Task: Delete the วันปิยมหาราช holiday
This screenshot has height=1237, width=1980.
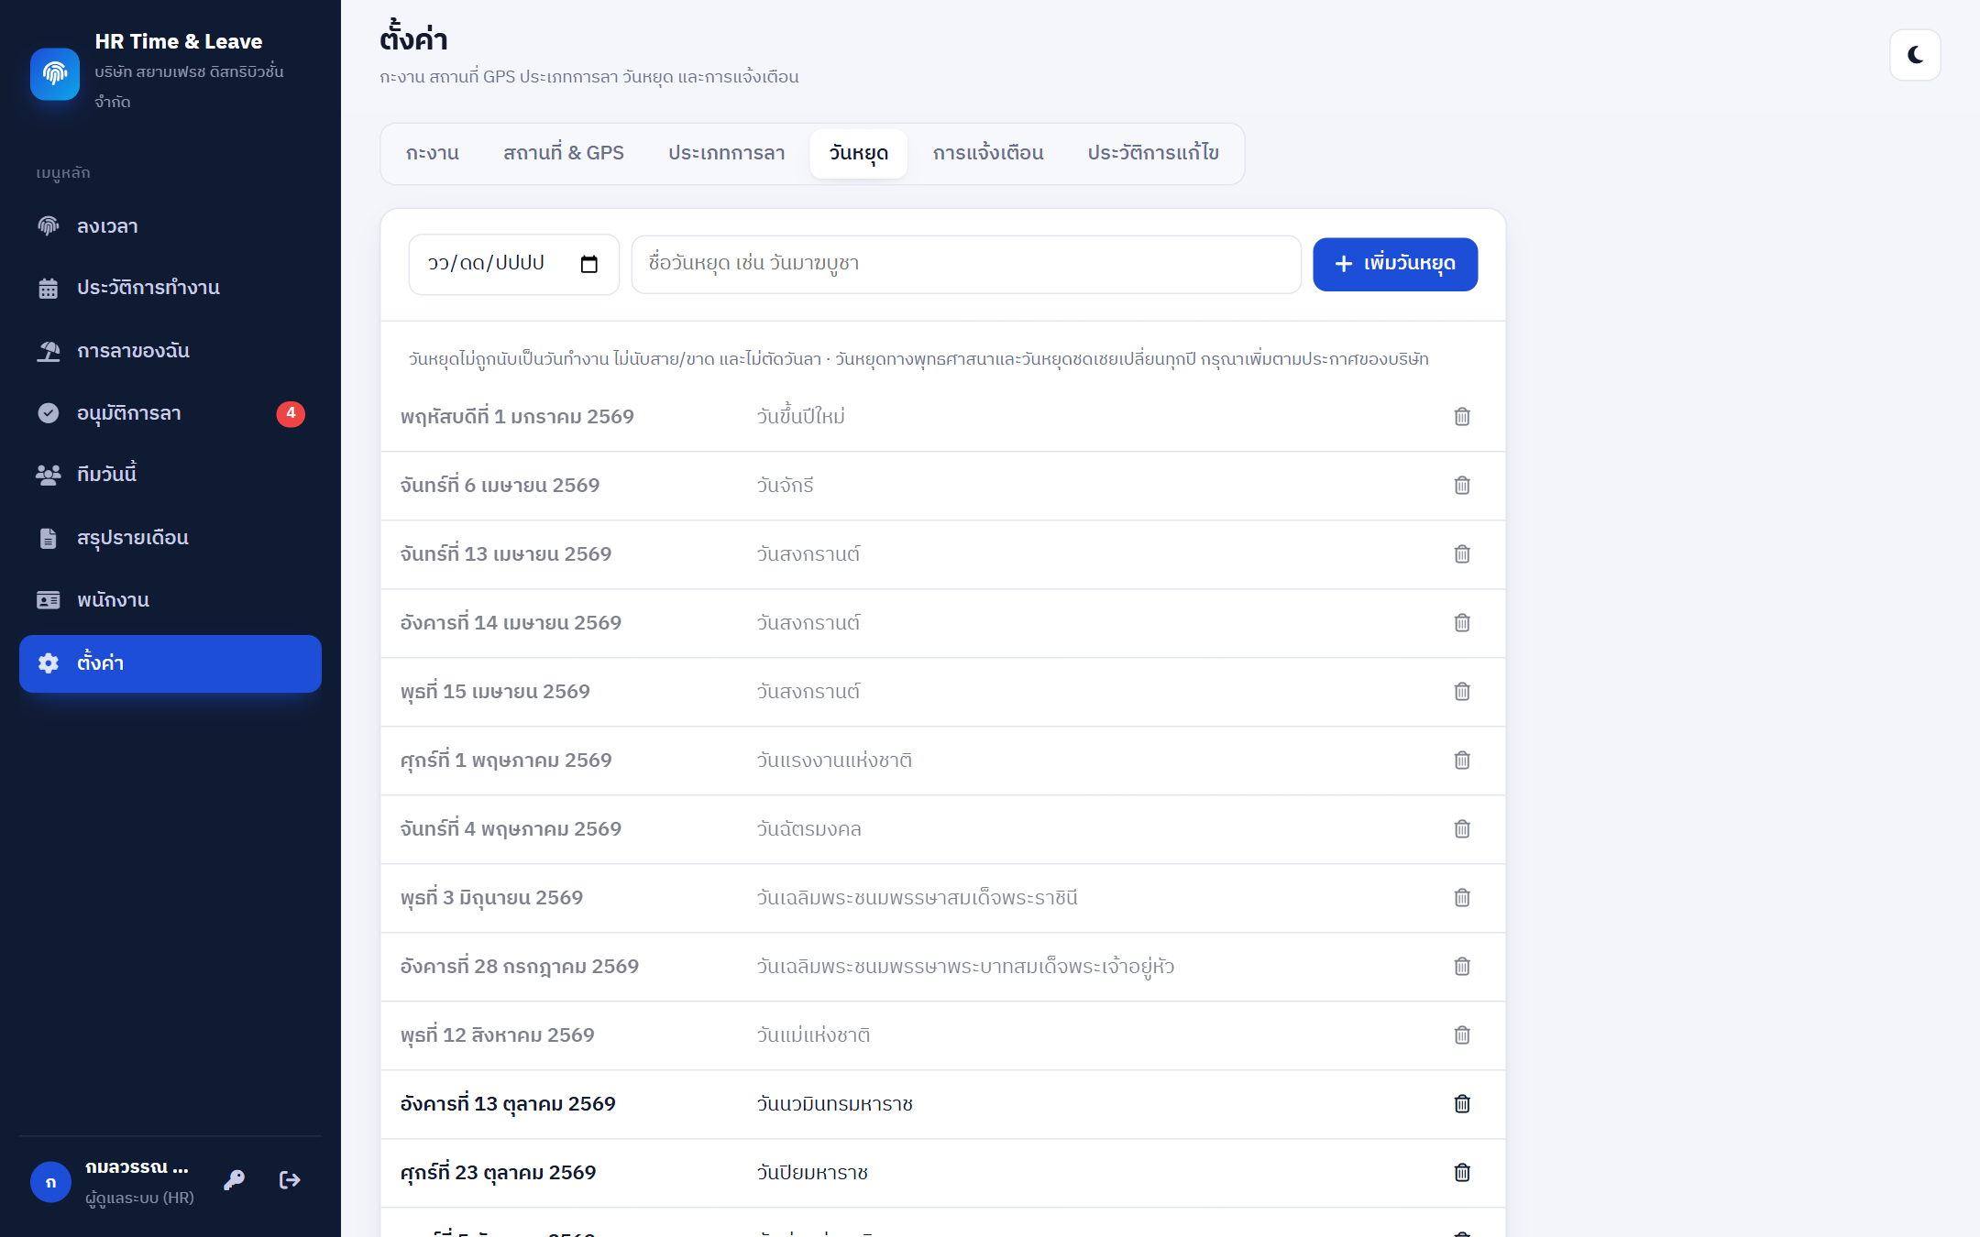Action: coord(1462,1173)
